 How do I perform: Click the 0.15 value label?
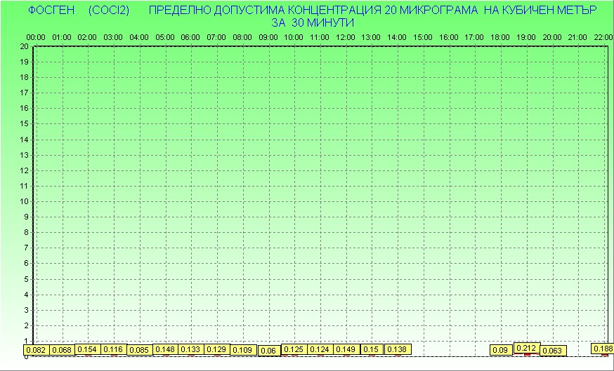point(372,349)
